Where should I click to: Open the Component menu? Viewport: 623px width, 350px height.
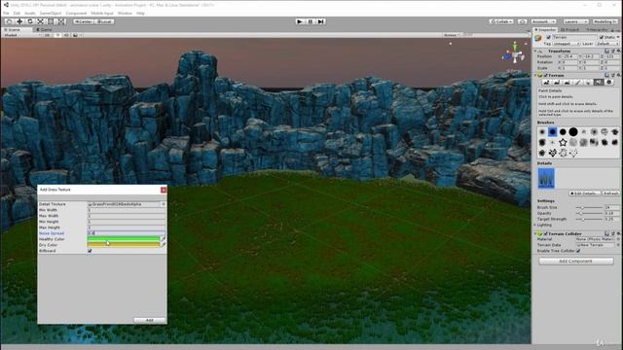pyautogui.click(x=76, y=13)
